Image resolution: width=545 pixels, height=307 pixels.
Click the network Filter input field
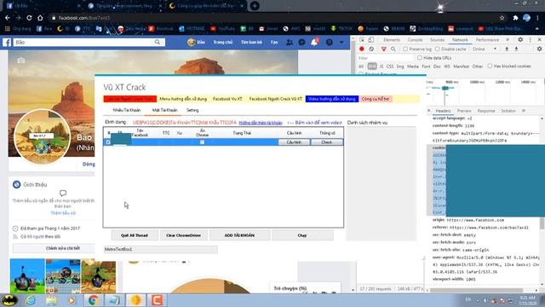click(386, 58)
